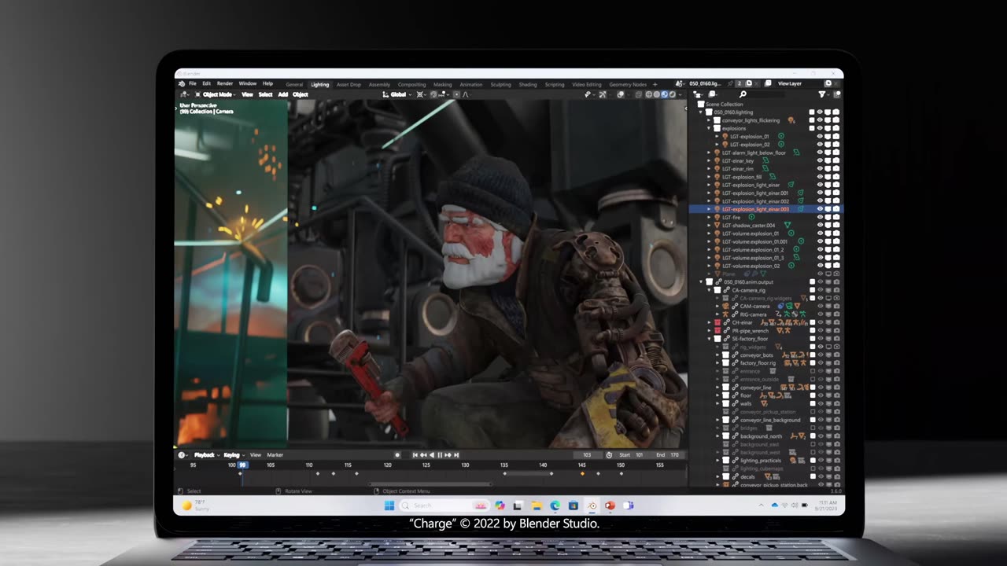Collapse the 050_0160.lighting collection

[701, 112]
